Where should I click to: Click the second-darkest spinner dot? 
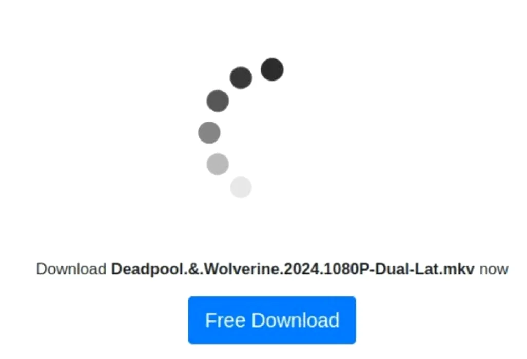(241, 77)
